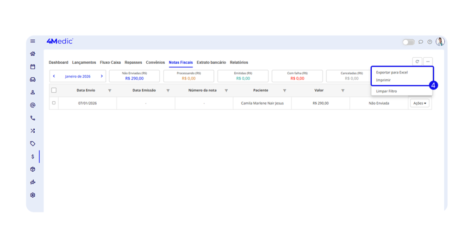Image resolution: width=474 pixels, height=248 pixels.
Task: Expand the Ações dropdown in the row
Action: [x=419, y=103]
